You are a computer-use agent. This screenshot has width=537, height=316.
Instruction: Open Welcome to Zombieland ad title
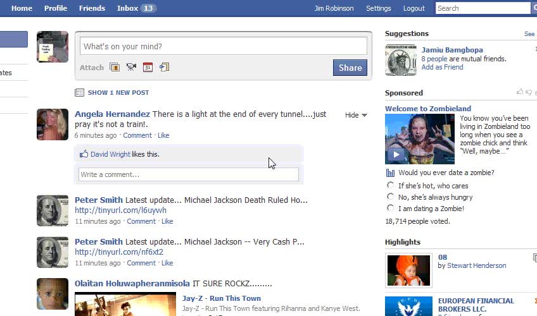point(428,109)
